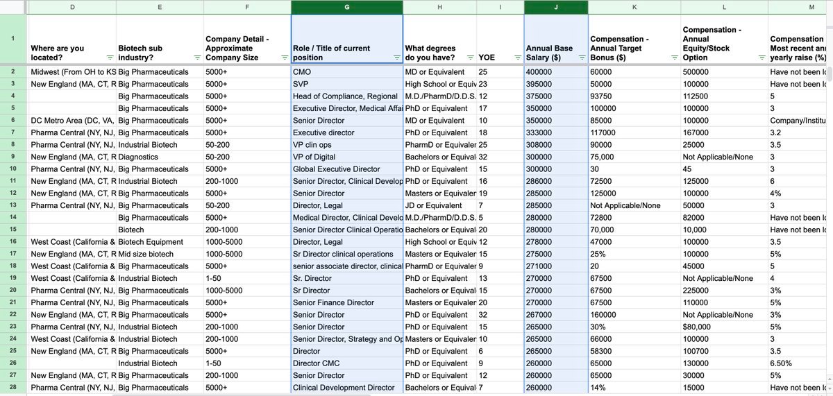Image resolution: width=833 pixels, height=396 pixels.
Task: Open filter for 'Biotech sub industry?' column
Action: (196, 58)
